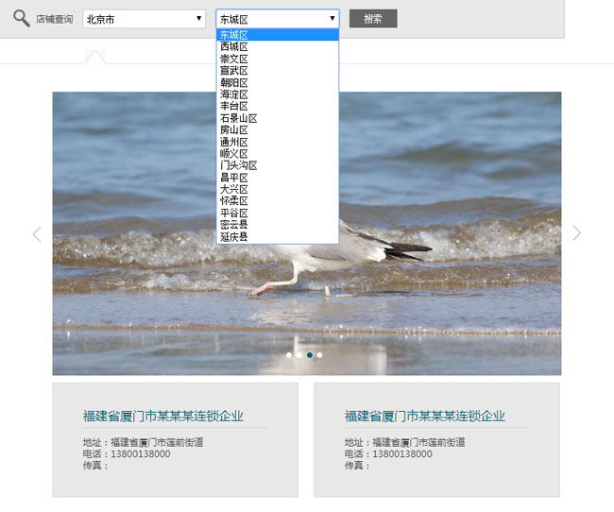This screenshot has width=614, height=512.
Task: Advance carousel with right arrow
Action: pyautogui.click(x=576, y=233)
